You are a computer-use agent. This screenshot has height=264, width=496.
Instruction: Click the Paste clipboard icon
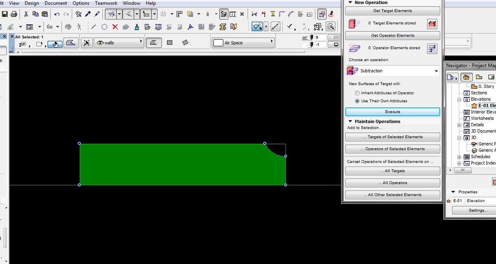(x=45, y=14)
